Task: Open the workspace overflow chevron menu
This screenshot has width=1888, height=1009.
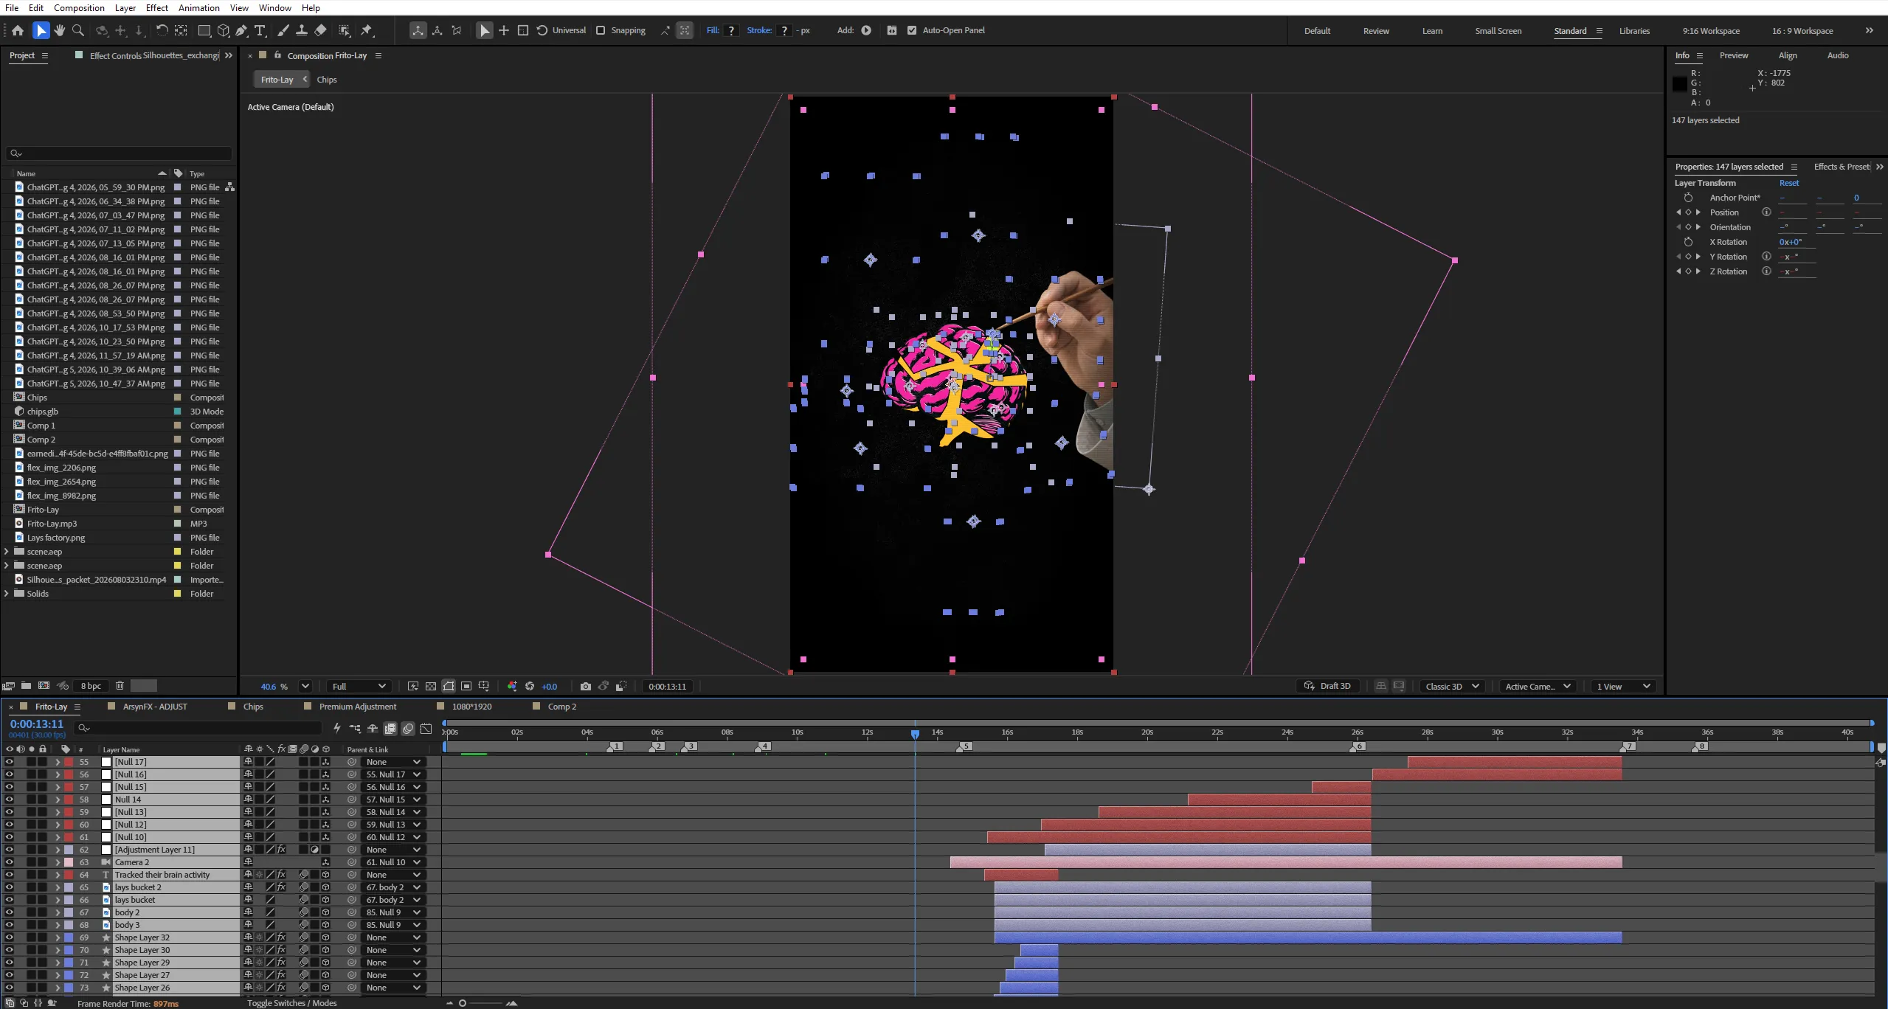Action: click(x=1870, y=30)
